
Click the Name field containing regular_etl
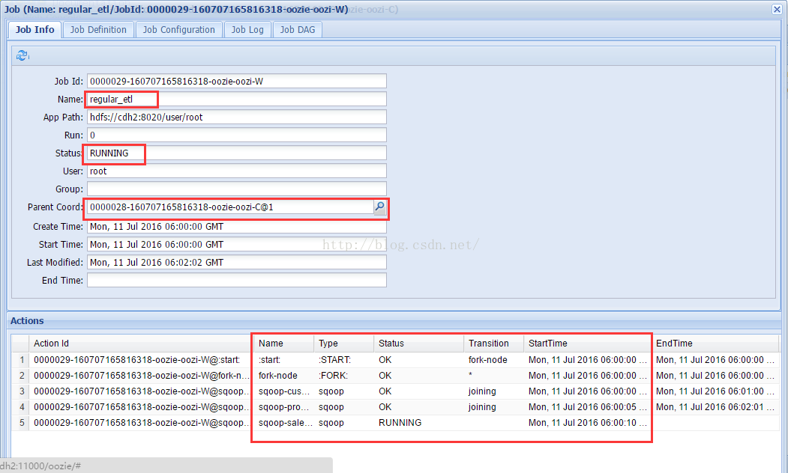tap(237, 100)
